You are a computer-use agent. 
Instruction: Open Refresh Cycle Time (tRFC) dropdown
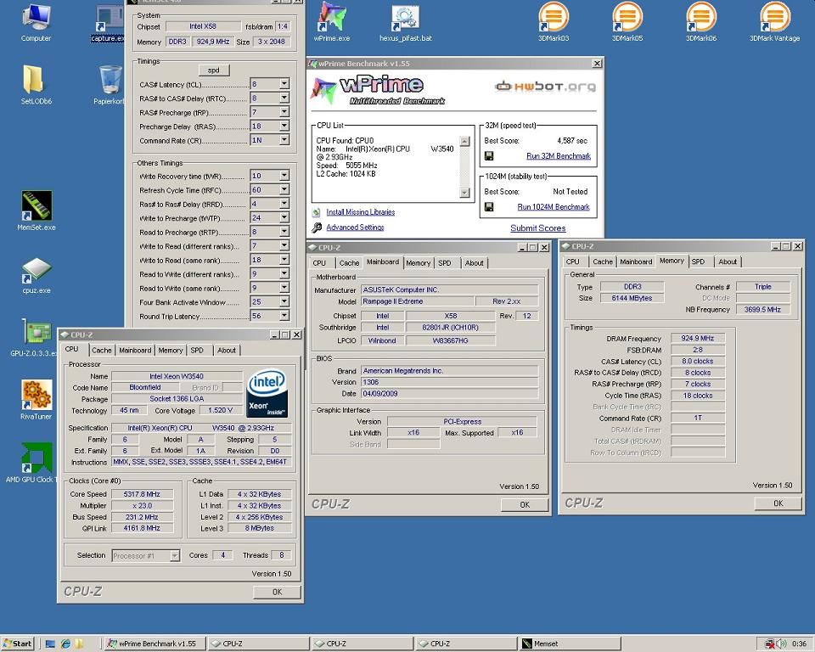coord(284,190)
